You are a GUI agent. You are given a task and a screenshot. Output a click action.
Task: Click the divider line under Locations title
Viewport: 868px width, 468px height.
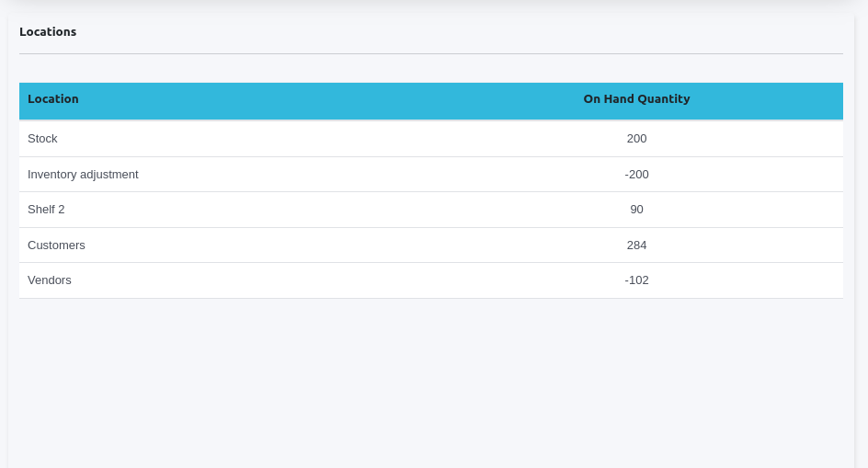pos(430,54)
